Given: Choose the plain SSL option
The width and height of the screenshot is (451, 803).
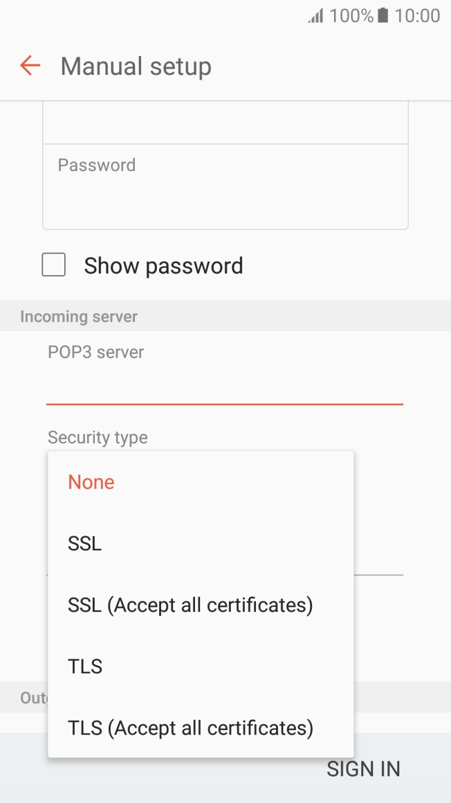Looking at the screenshot, I should click(x=85, y=544).
